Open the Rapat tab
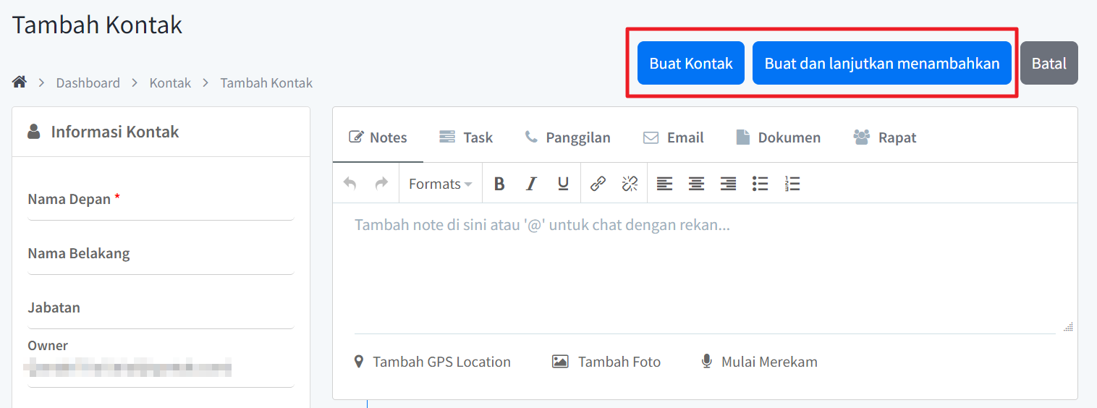 click(x=885, y=137)
